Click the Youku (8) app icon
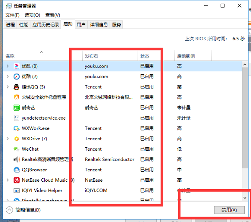The image size is (251, 222). pyautogui.click(x=16, y=66)
